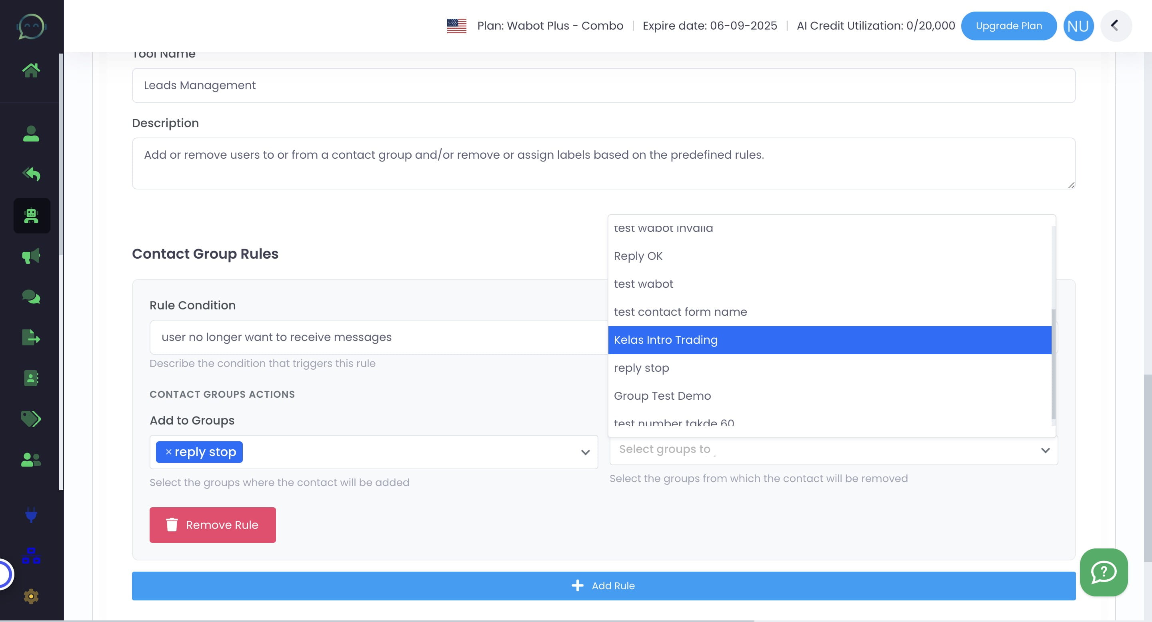Click the plug integrations icon
The width and height of the screenshot is (1152, 622).
pyautogui.click(x=31, y=516)
